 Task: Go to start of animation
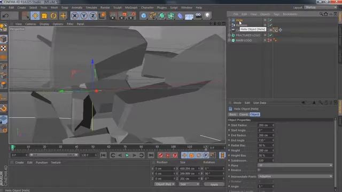point(103,155)
